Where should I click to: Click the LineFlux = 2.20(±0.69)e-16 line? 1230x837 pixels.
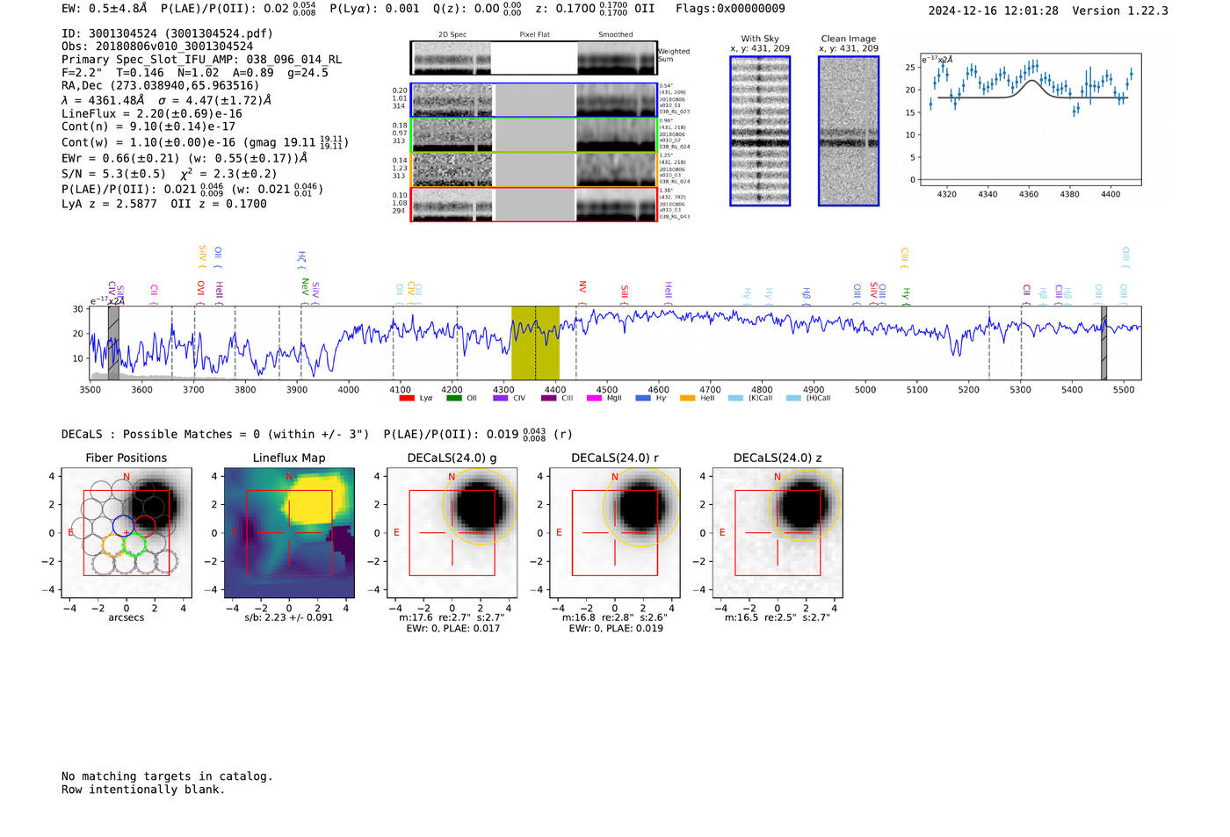(152, 113)
